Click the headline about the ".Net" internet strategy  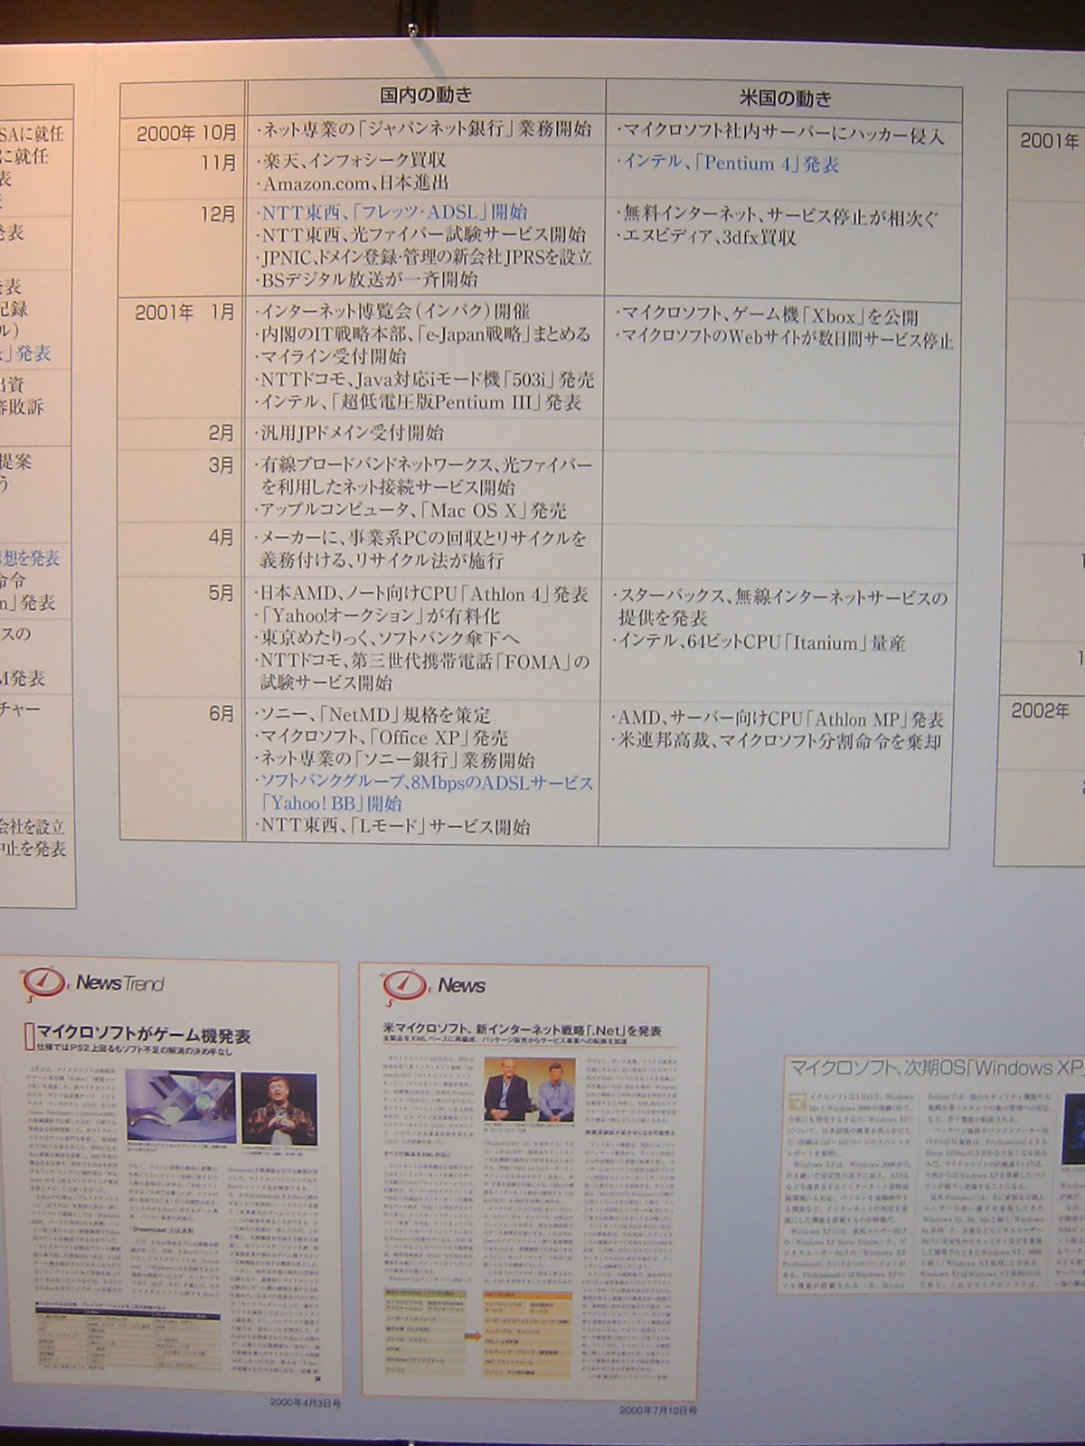(522, 1031)
